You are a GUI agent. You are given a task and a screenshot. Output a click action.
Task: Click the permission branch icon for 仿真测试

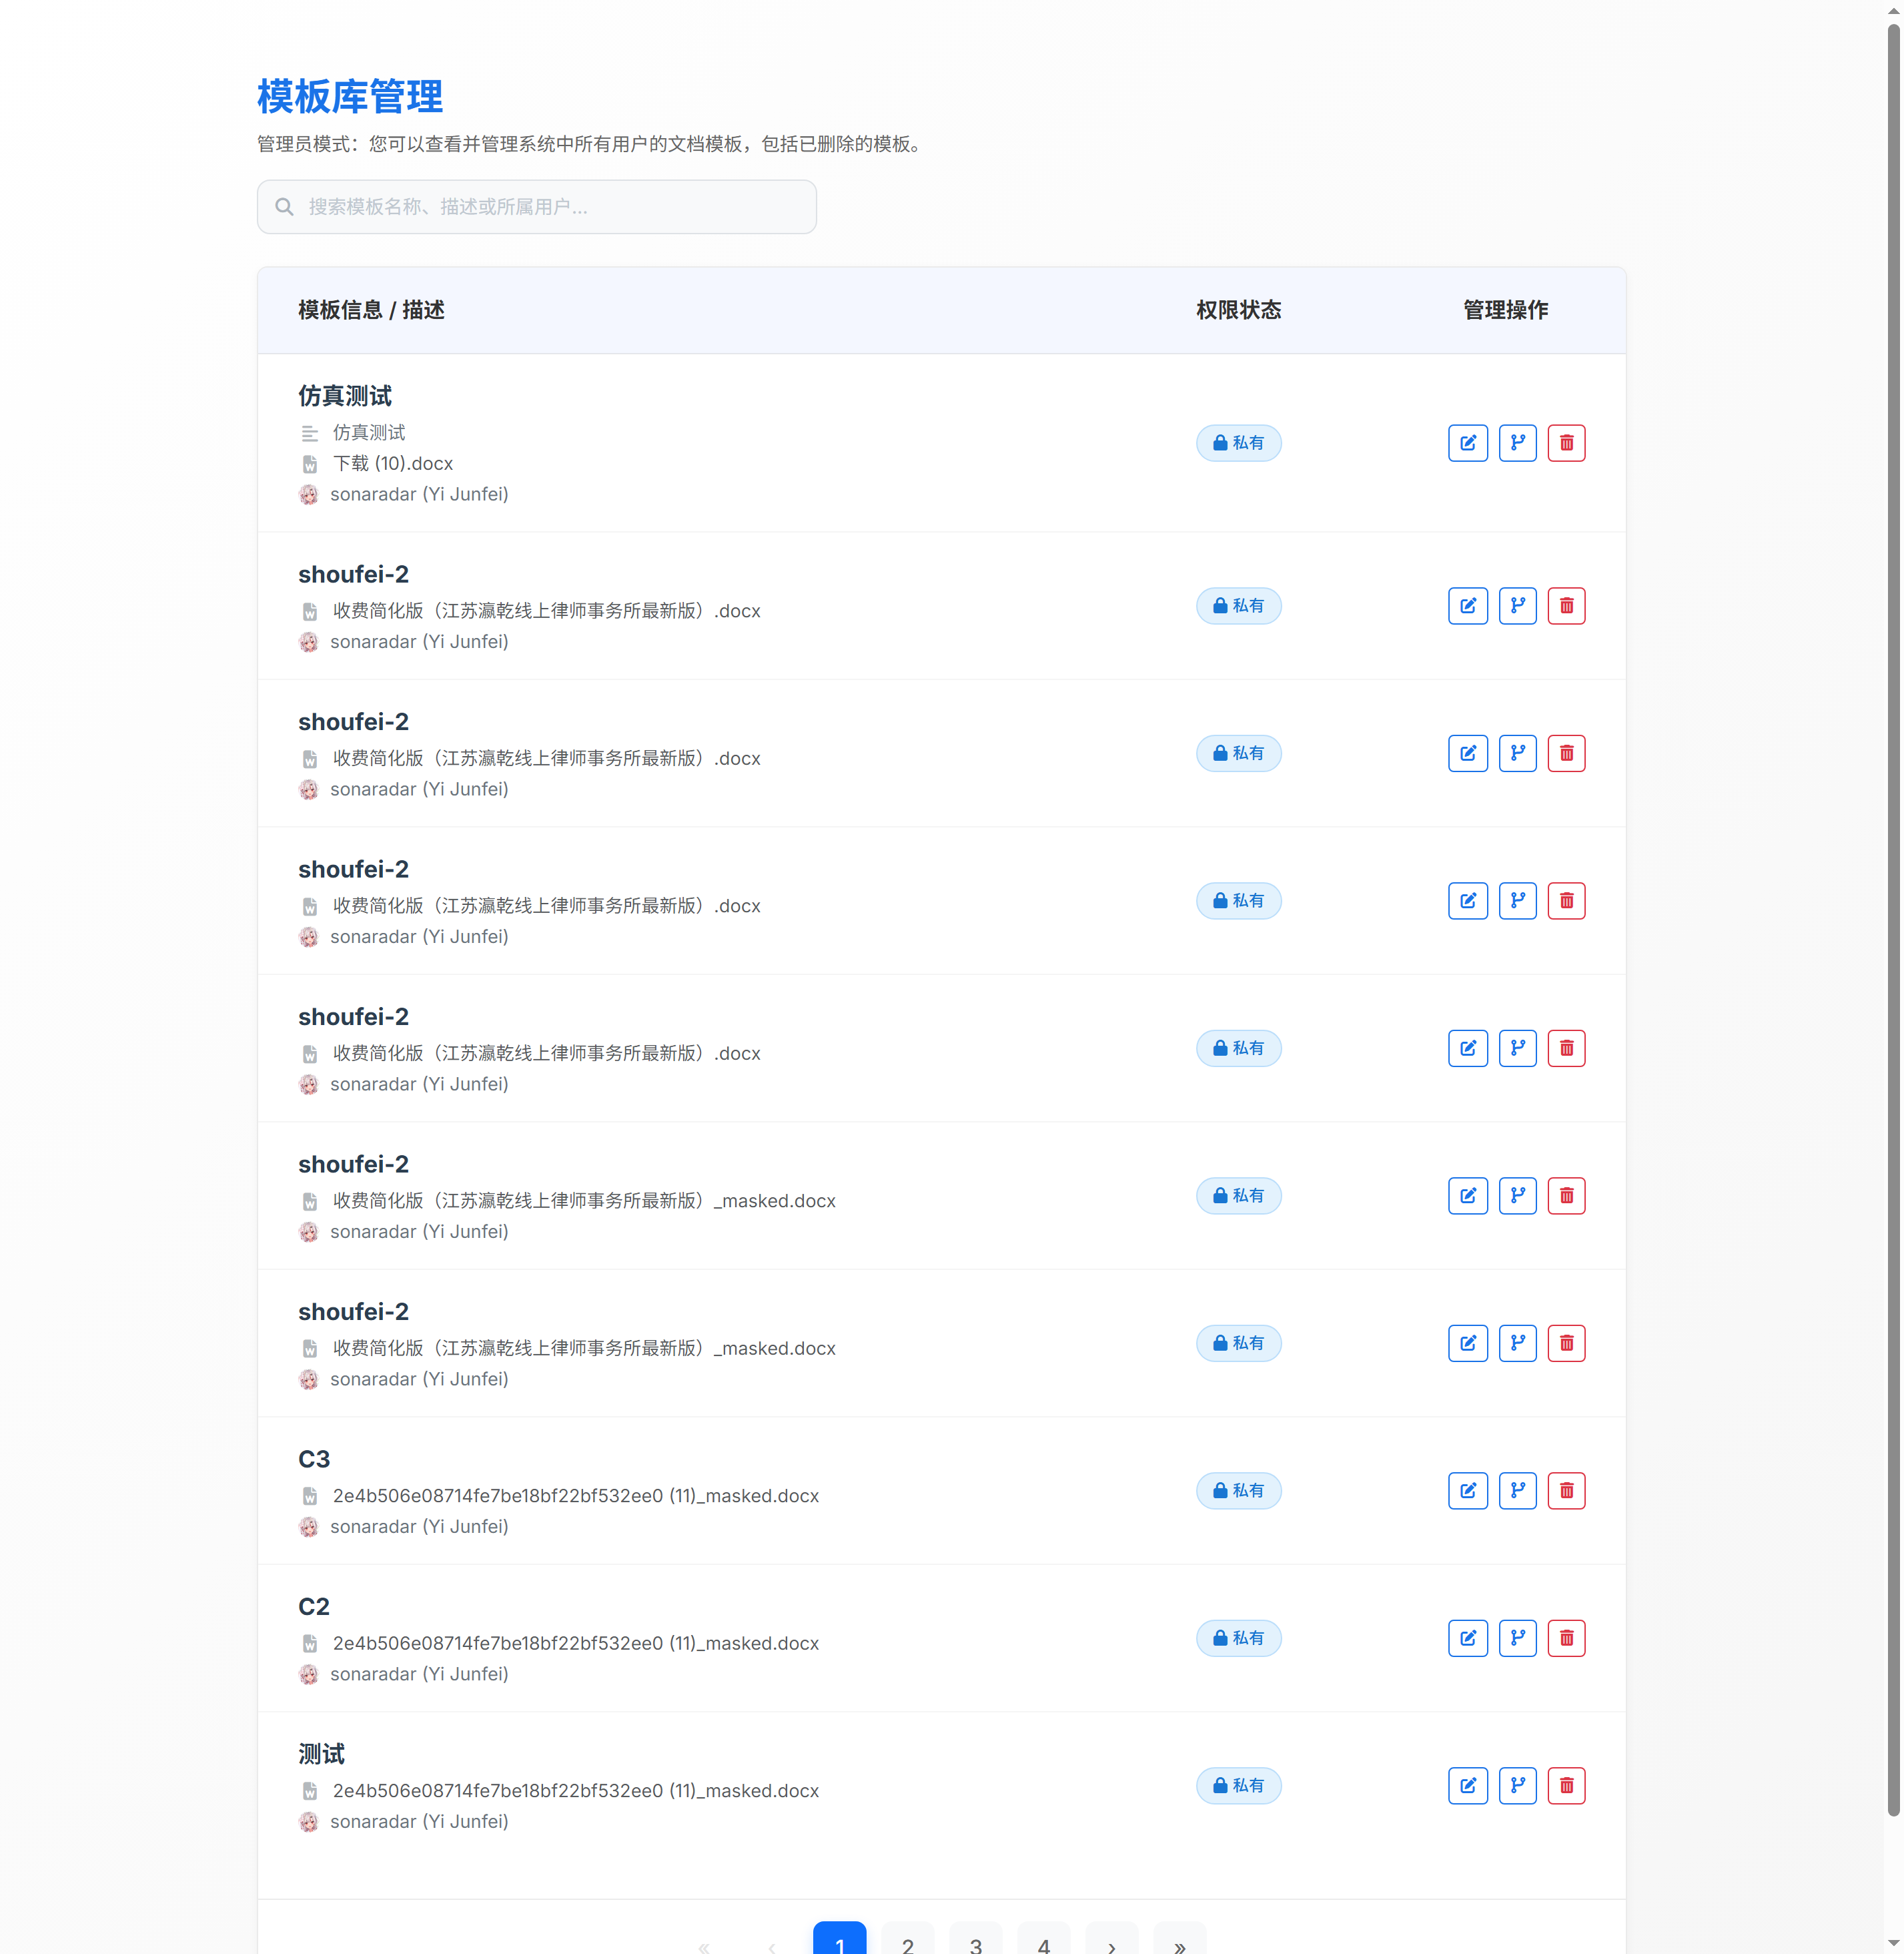[1517, 442]
